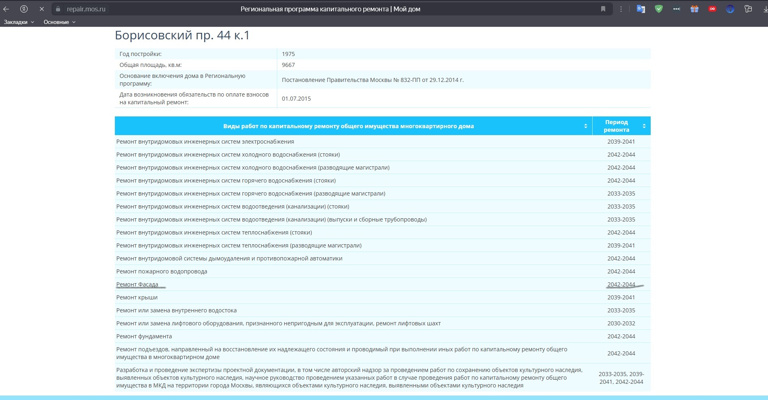Click the gift box extension icon

coord(695,9)
